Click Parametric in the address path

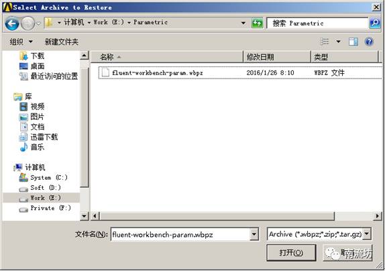point(150,22)
